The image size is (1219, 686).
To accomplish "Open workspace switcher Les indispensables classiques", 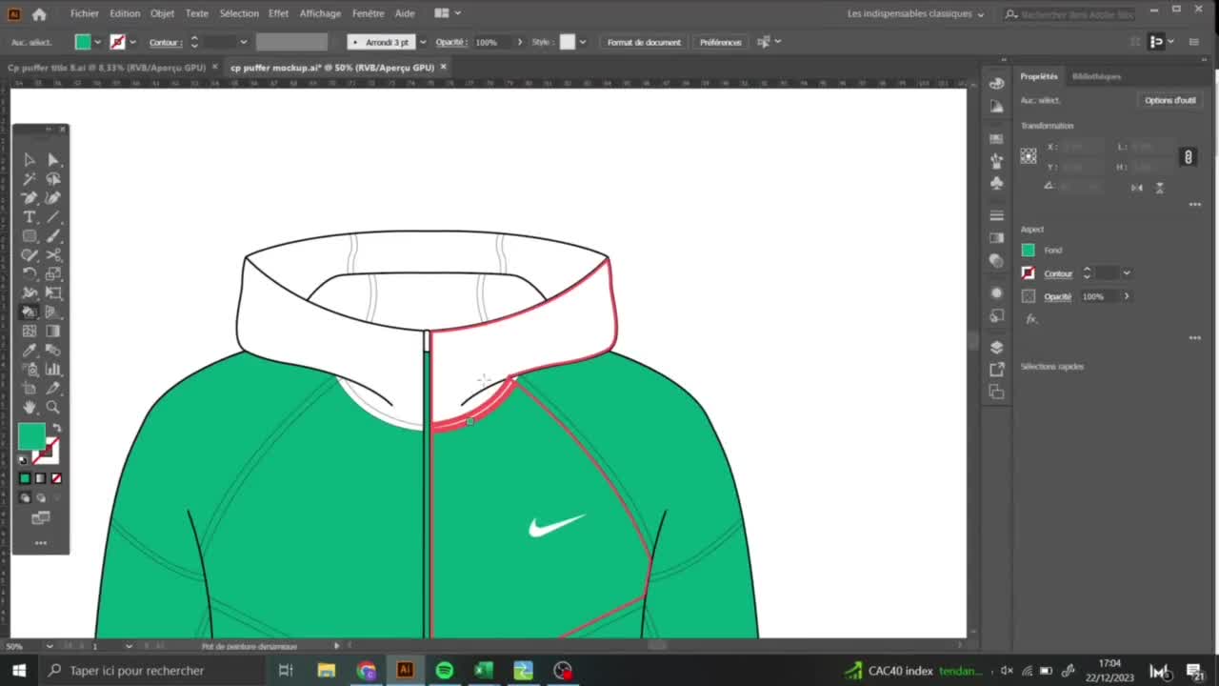I will [915, 14].
